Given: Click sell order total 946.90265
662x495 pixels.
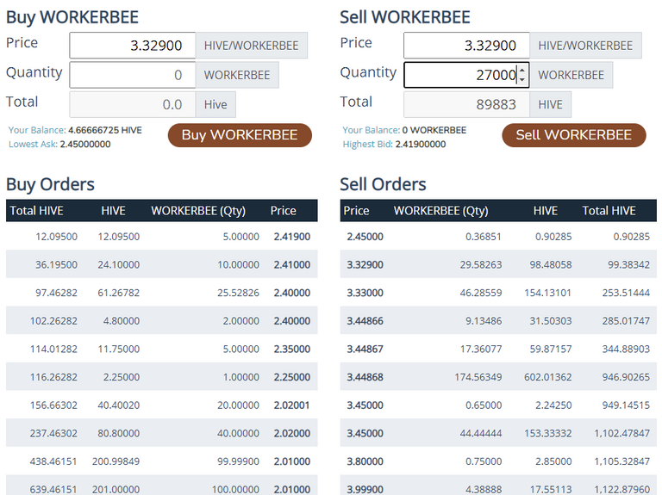Looking at the screenshot, I should click(626, 377).
